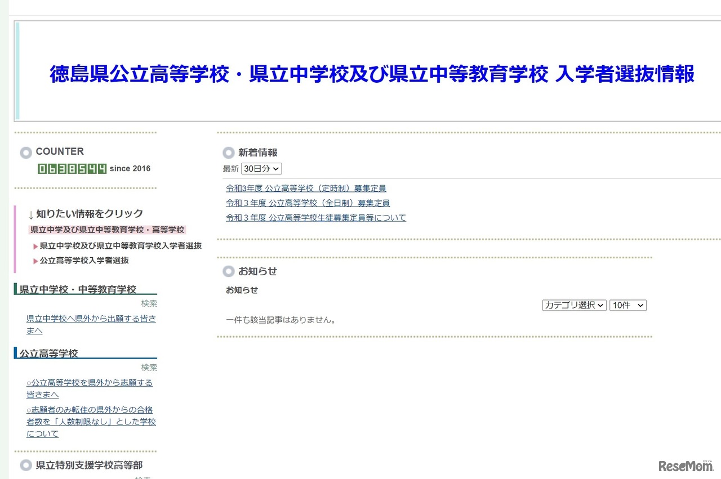Click 検索 under 県立中学校・中等教育学校

(149, 303)
